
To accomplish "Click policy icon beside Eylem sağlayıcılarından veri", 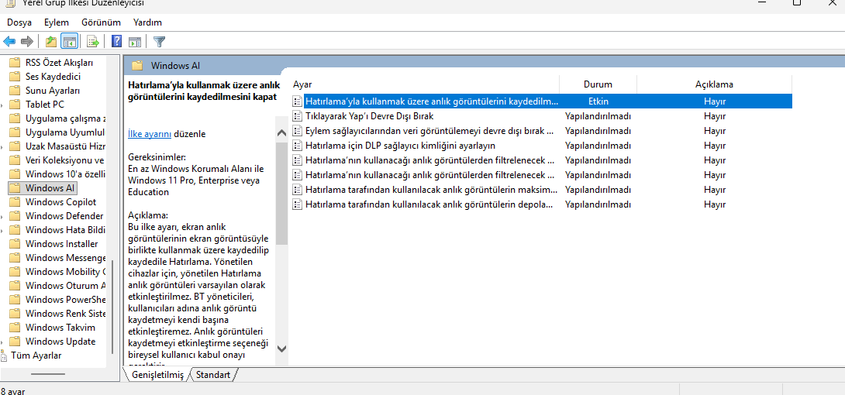I will point(296,130).
